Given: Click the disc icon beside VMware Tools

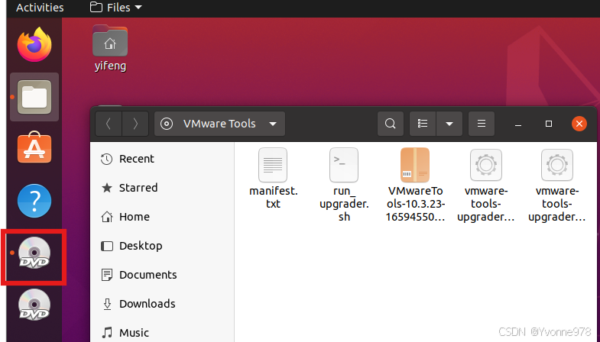Looking at the screenshot, I should point(167,124).
